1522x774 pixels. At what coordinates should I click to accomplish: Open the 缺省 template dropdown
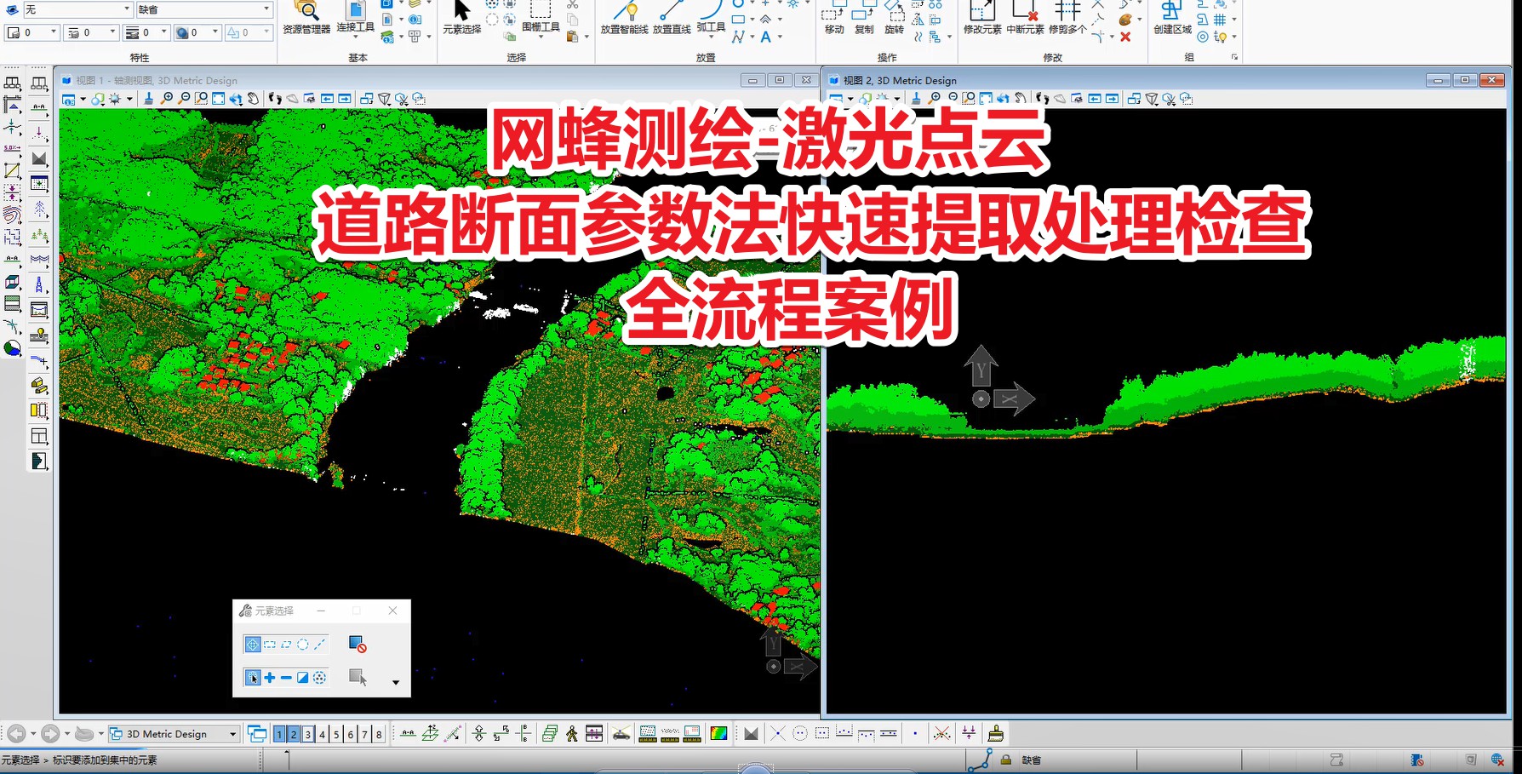pos(204,9)
